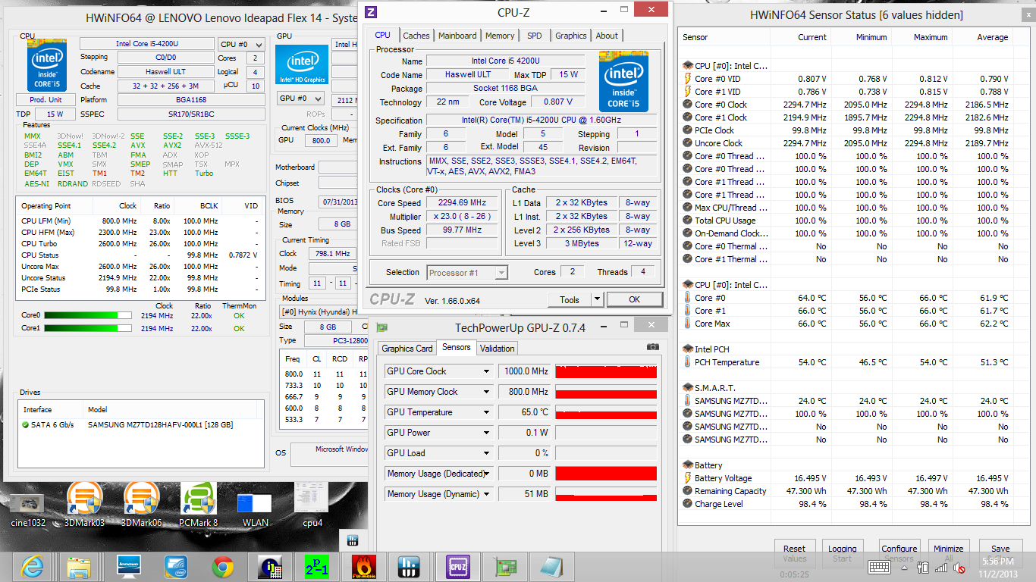Open Google Chrome from the taskbar
This screenshot has width=1036, height=582.
pyautogui.click(x=223, y=566)
